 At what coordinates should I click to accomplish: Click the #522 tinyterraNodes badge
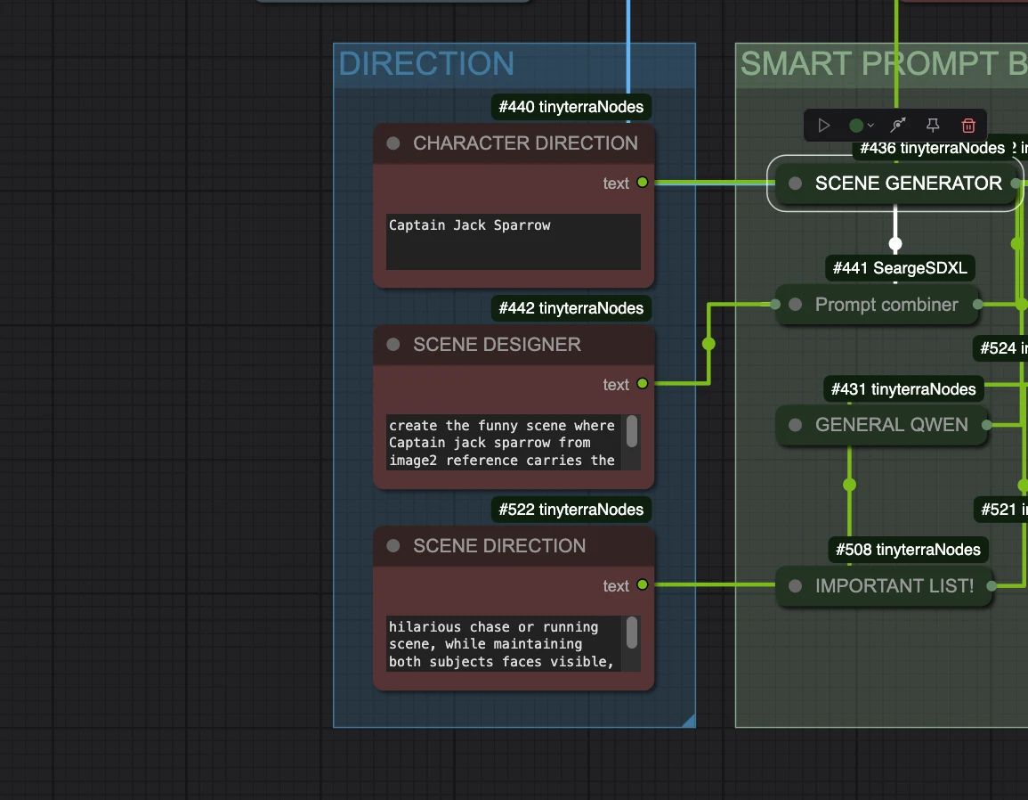pos(571,510)
